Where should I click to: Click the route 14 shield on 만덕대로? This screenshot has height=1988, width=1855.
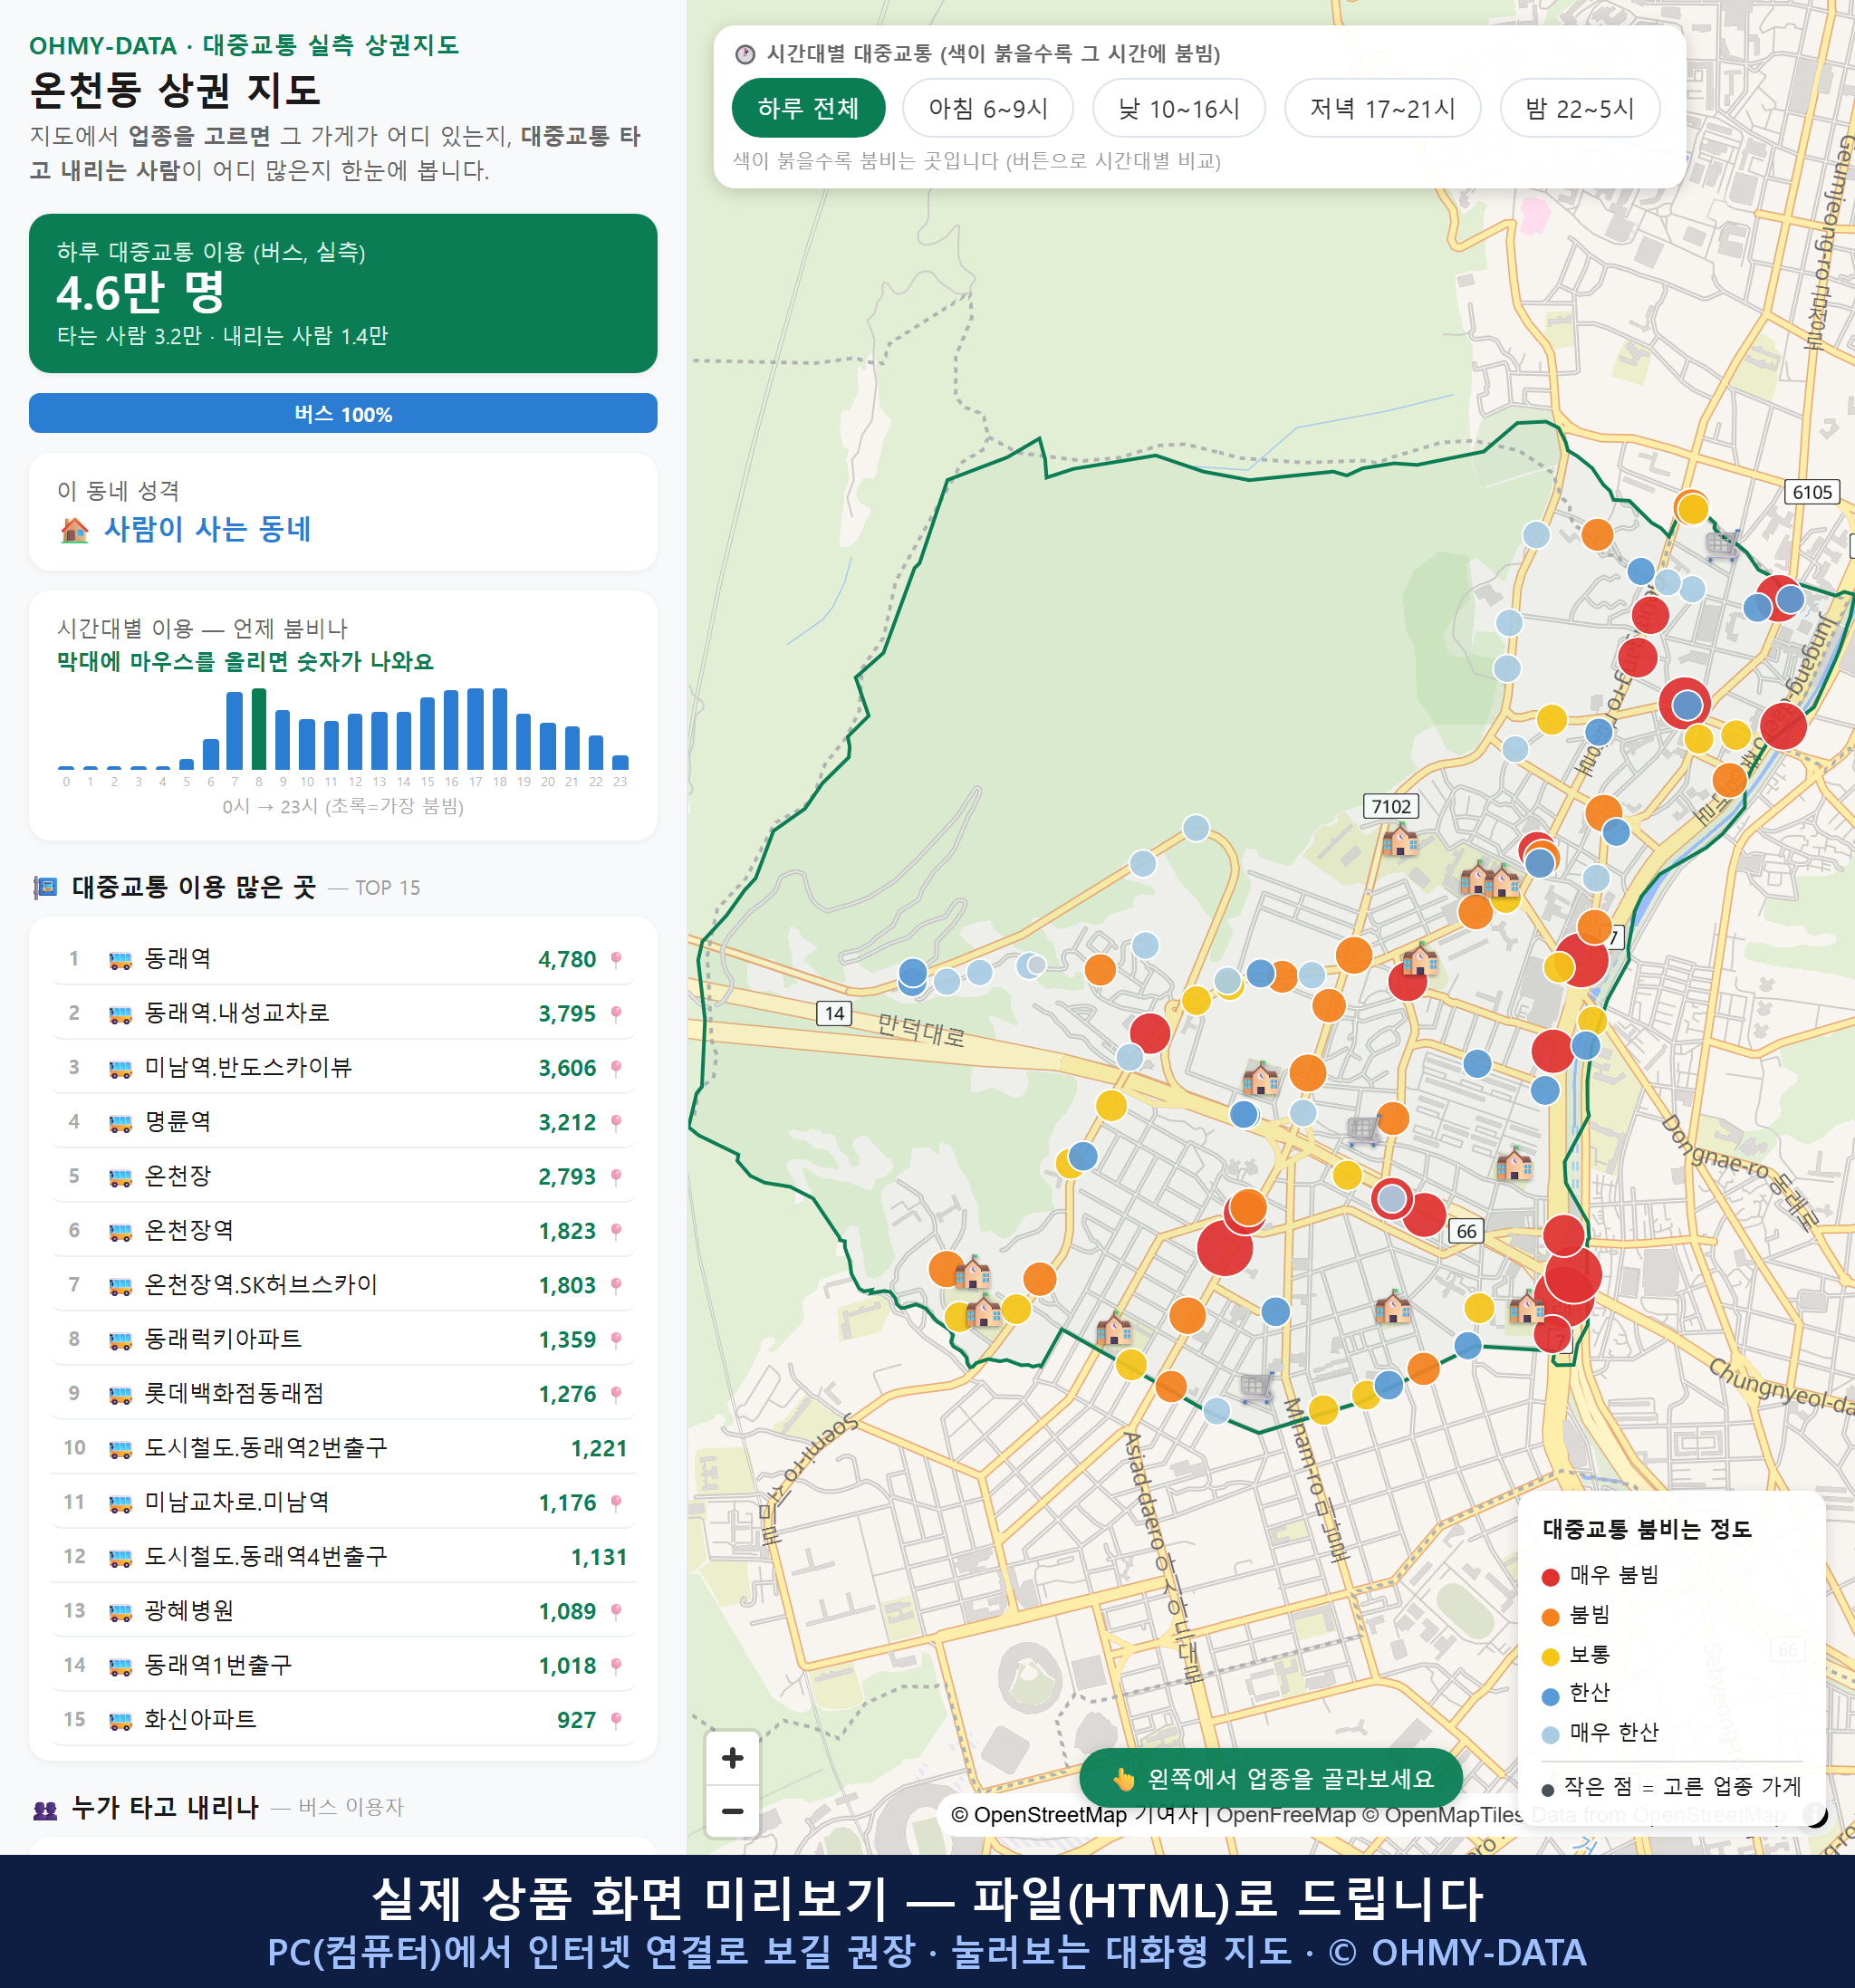pyautogui.click(x=834, y=1013)
